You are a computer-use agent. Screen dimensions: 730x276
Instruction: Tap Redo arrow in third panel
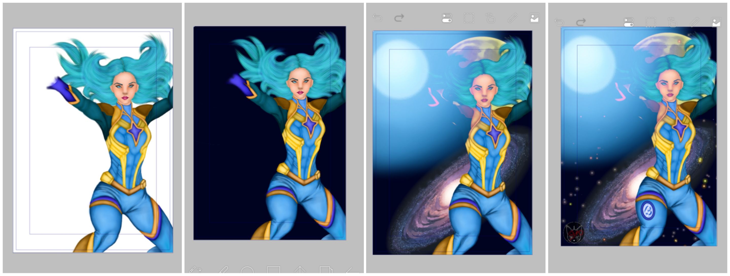coord(399,18)
